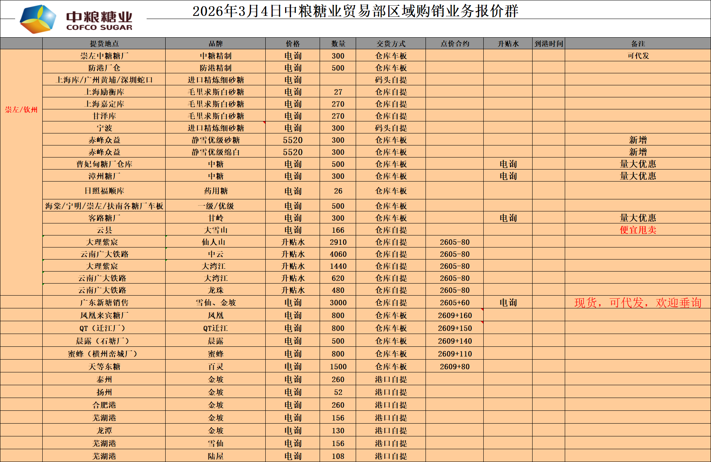Click the 日照福顺库 pickup location cell
The width and height of the screenshot is (711, 462).
click(x=104, y=191)
